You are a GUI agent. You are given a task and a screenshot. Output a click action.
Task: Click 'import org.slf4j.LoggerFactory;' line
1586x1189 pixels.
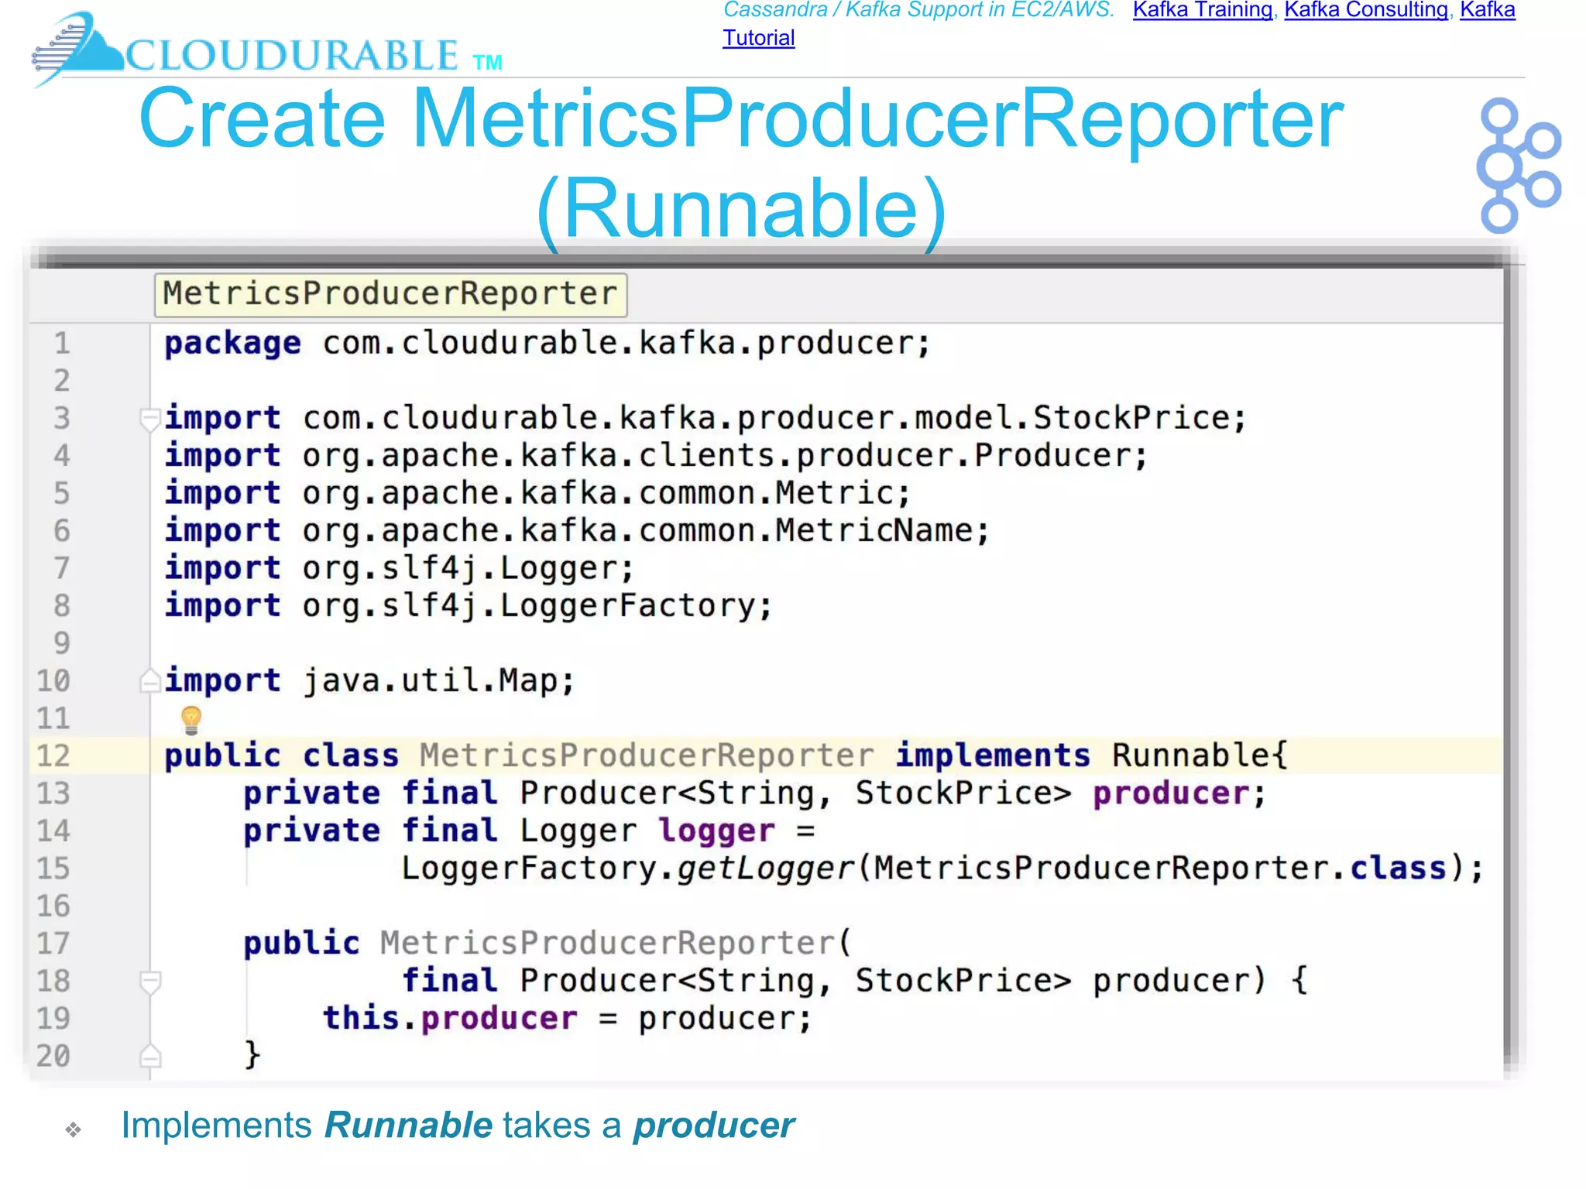(x=469, y=606)
